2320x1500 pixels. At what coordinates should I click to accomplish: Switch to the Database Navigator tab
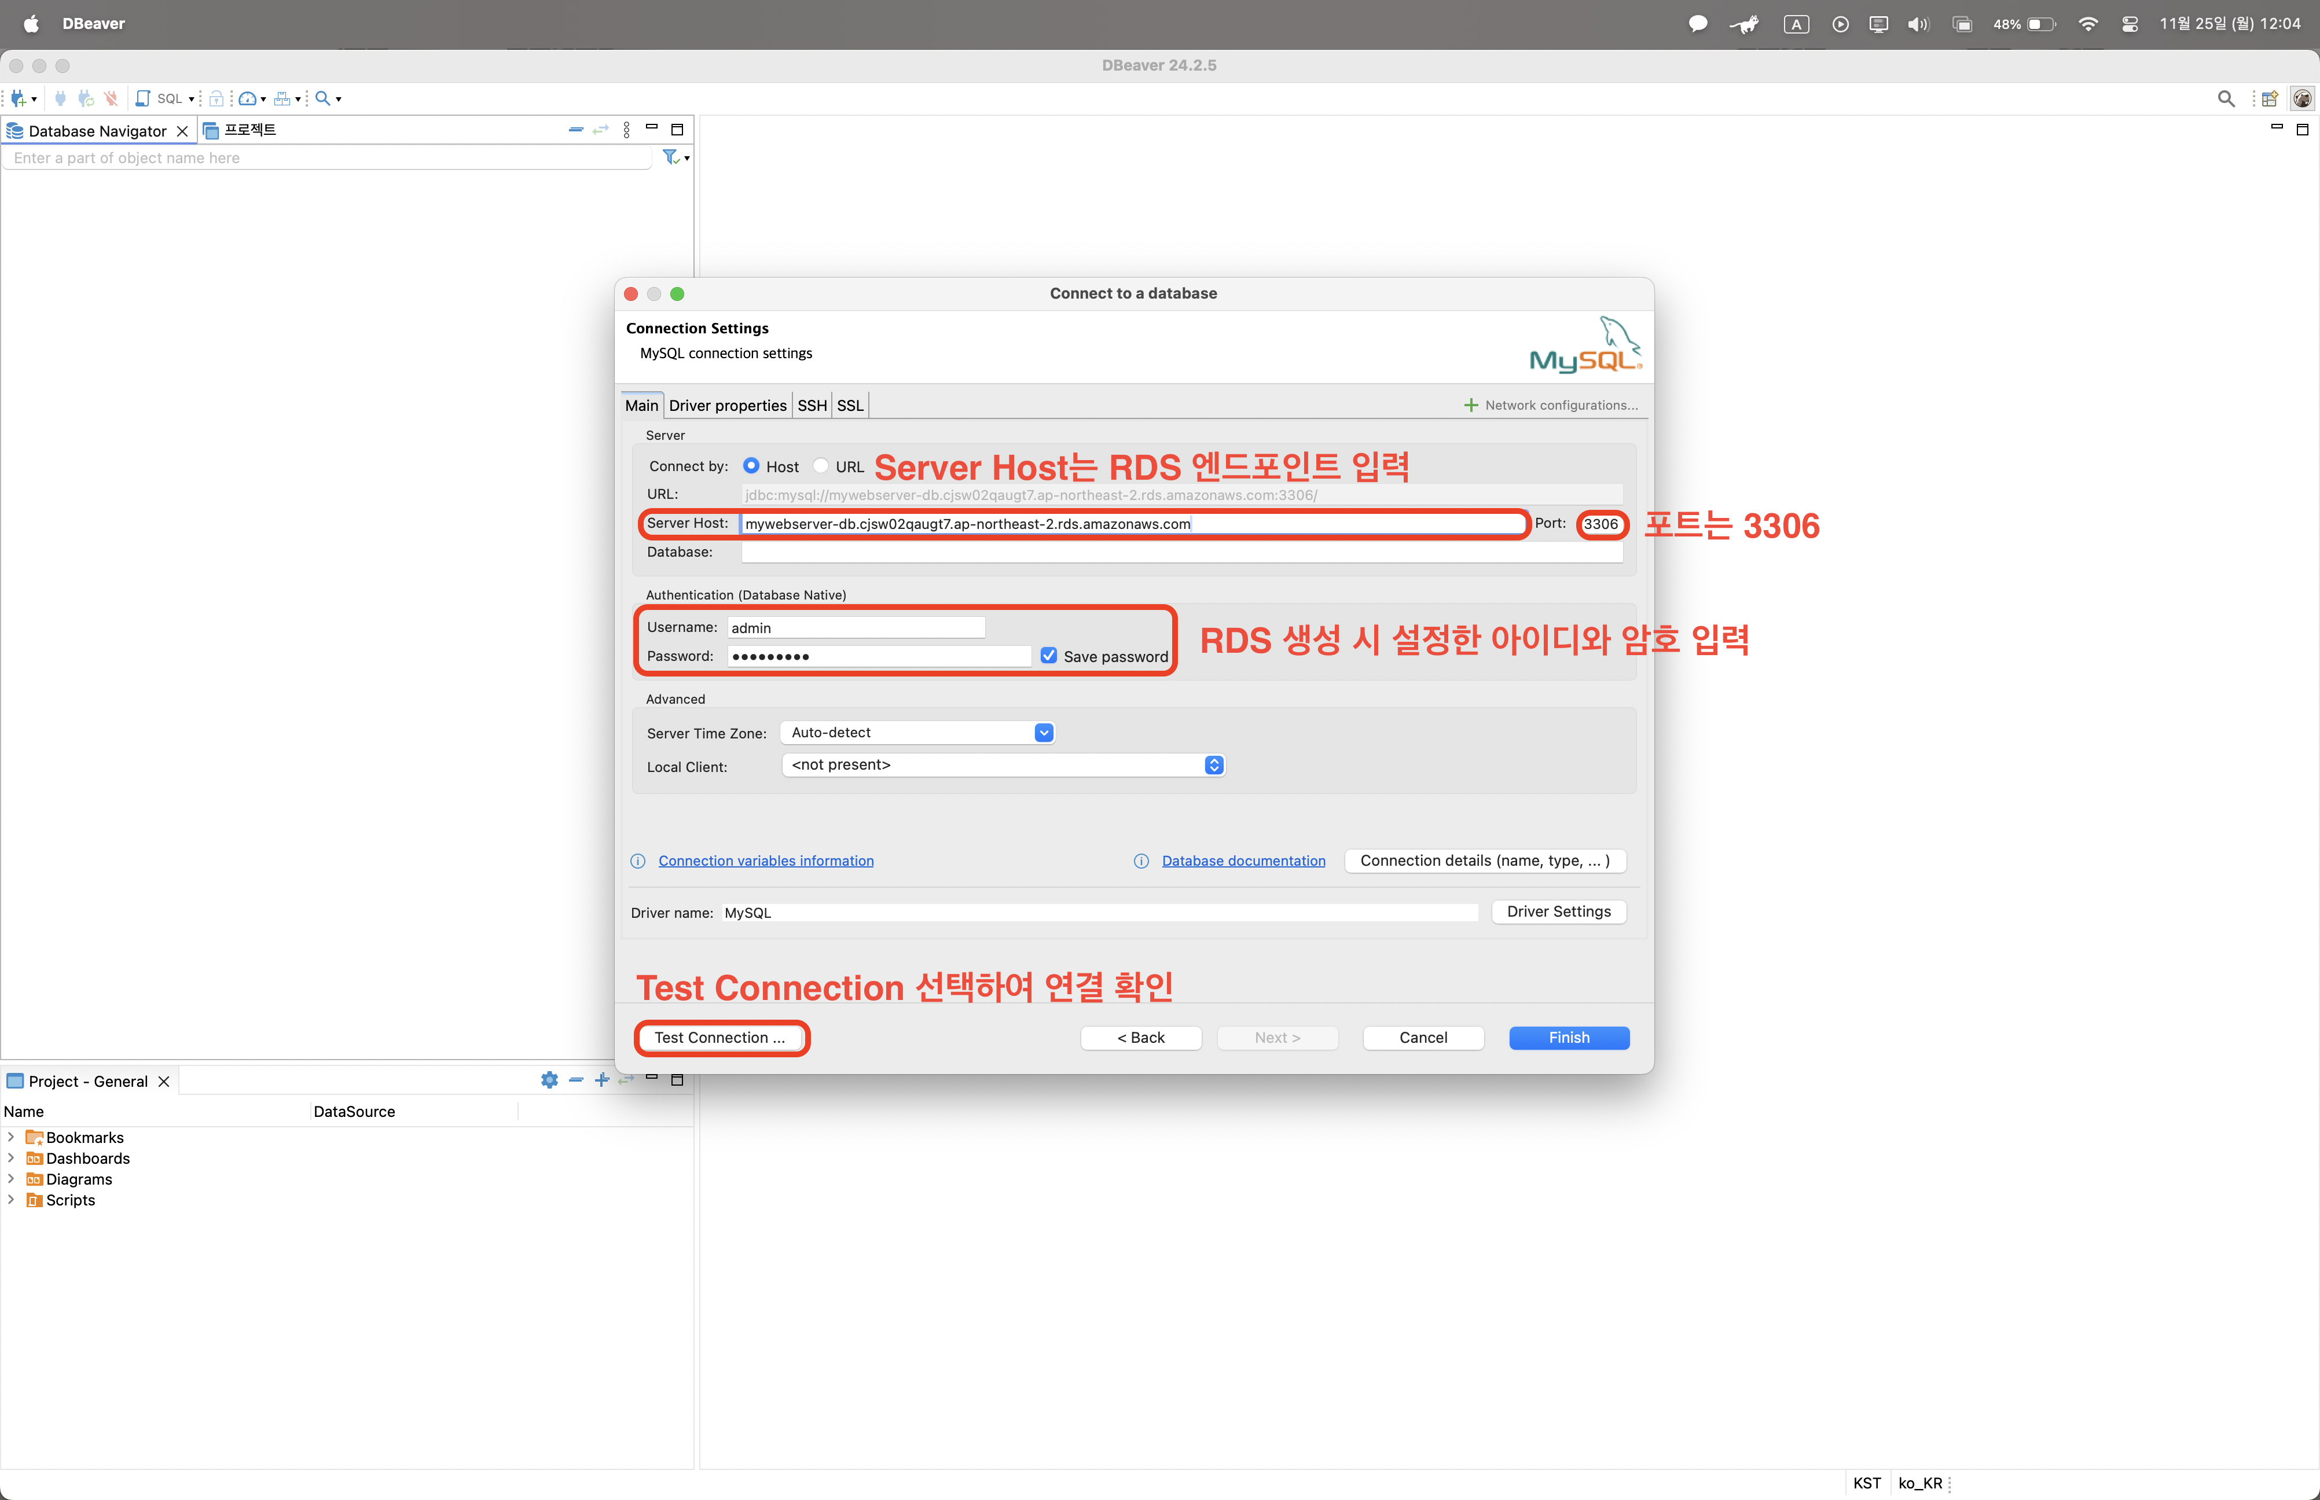click(x=97, y=131)
